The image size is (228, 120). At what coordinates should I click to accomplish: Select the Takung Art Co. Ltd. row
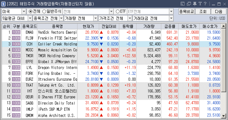pyautogui.click(x=111, y=85)
